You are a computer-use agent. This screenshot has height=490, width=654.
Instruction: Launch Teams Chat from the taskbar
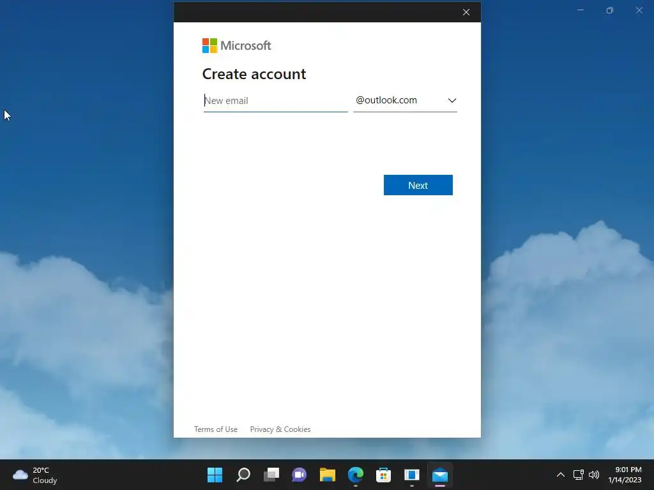click(x=299, y=475)
